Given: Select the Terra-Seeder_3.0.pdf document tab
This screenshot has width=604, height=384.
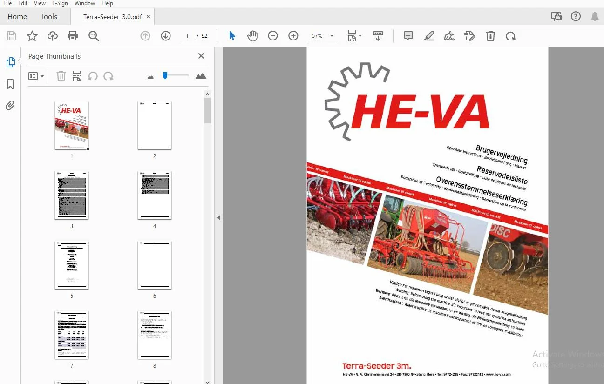Looking at the screenshot, I should pyautogui.click(x=112, y=17).
